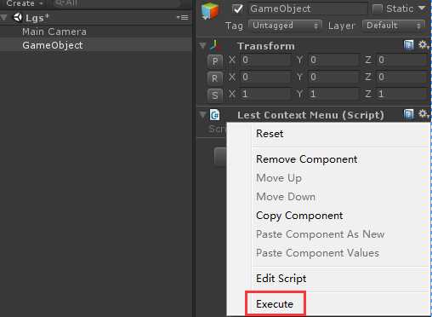This screenshot has height=317, width=432.
Task: Click the Hierarchy search field
Action: 117,3
